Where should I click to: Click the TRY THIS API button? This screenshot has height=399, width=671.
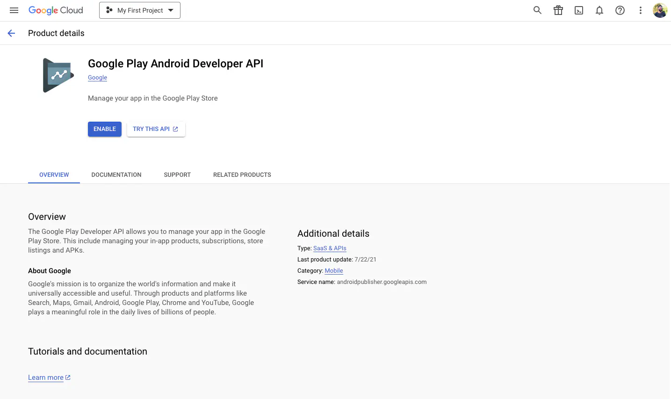coord(156,129)
